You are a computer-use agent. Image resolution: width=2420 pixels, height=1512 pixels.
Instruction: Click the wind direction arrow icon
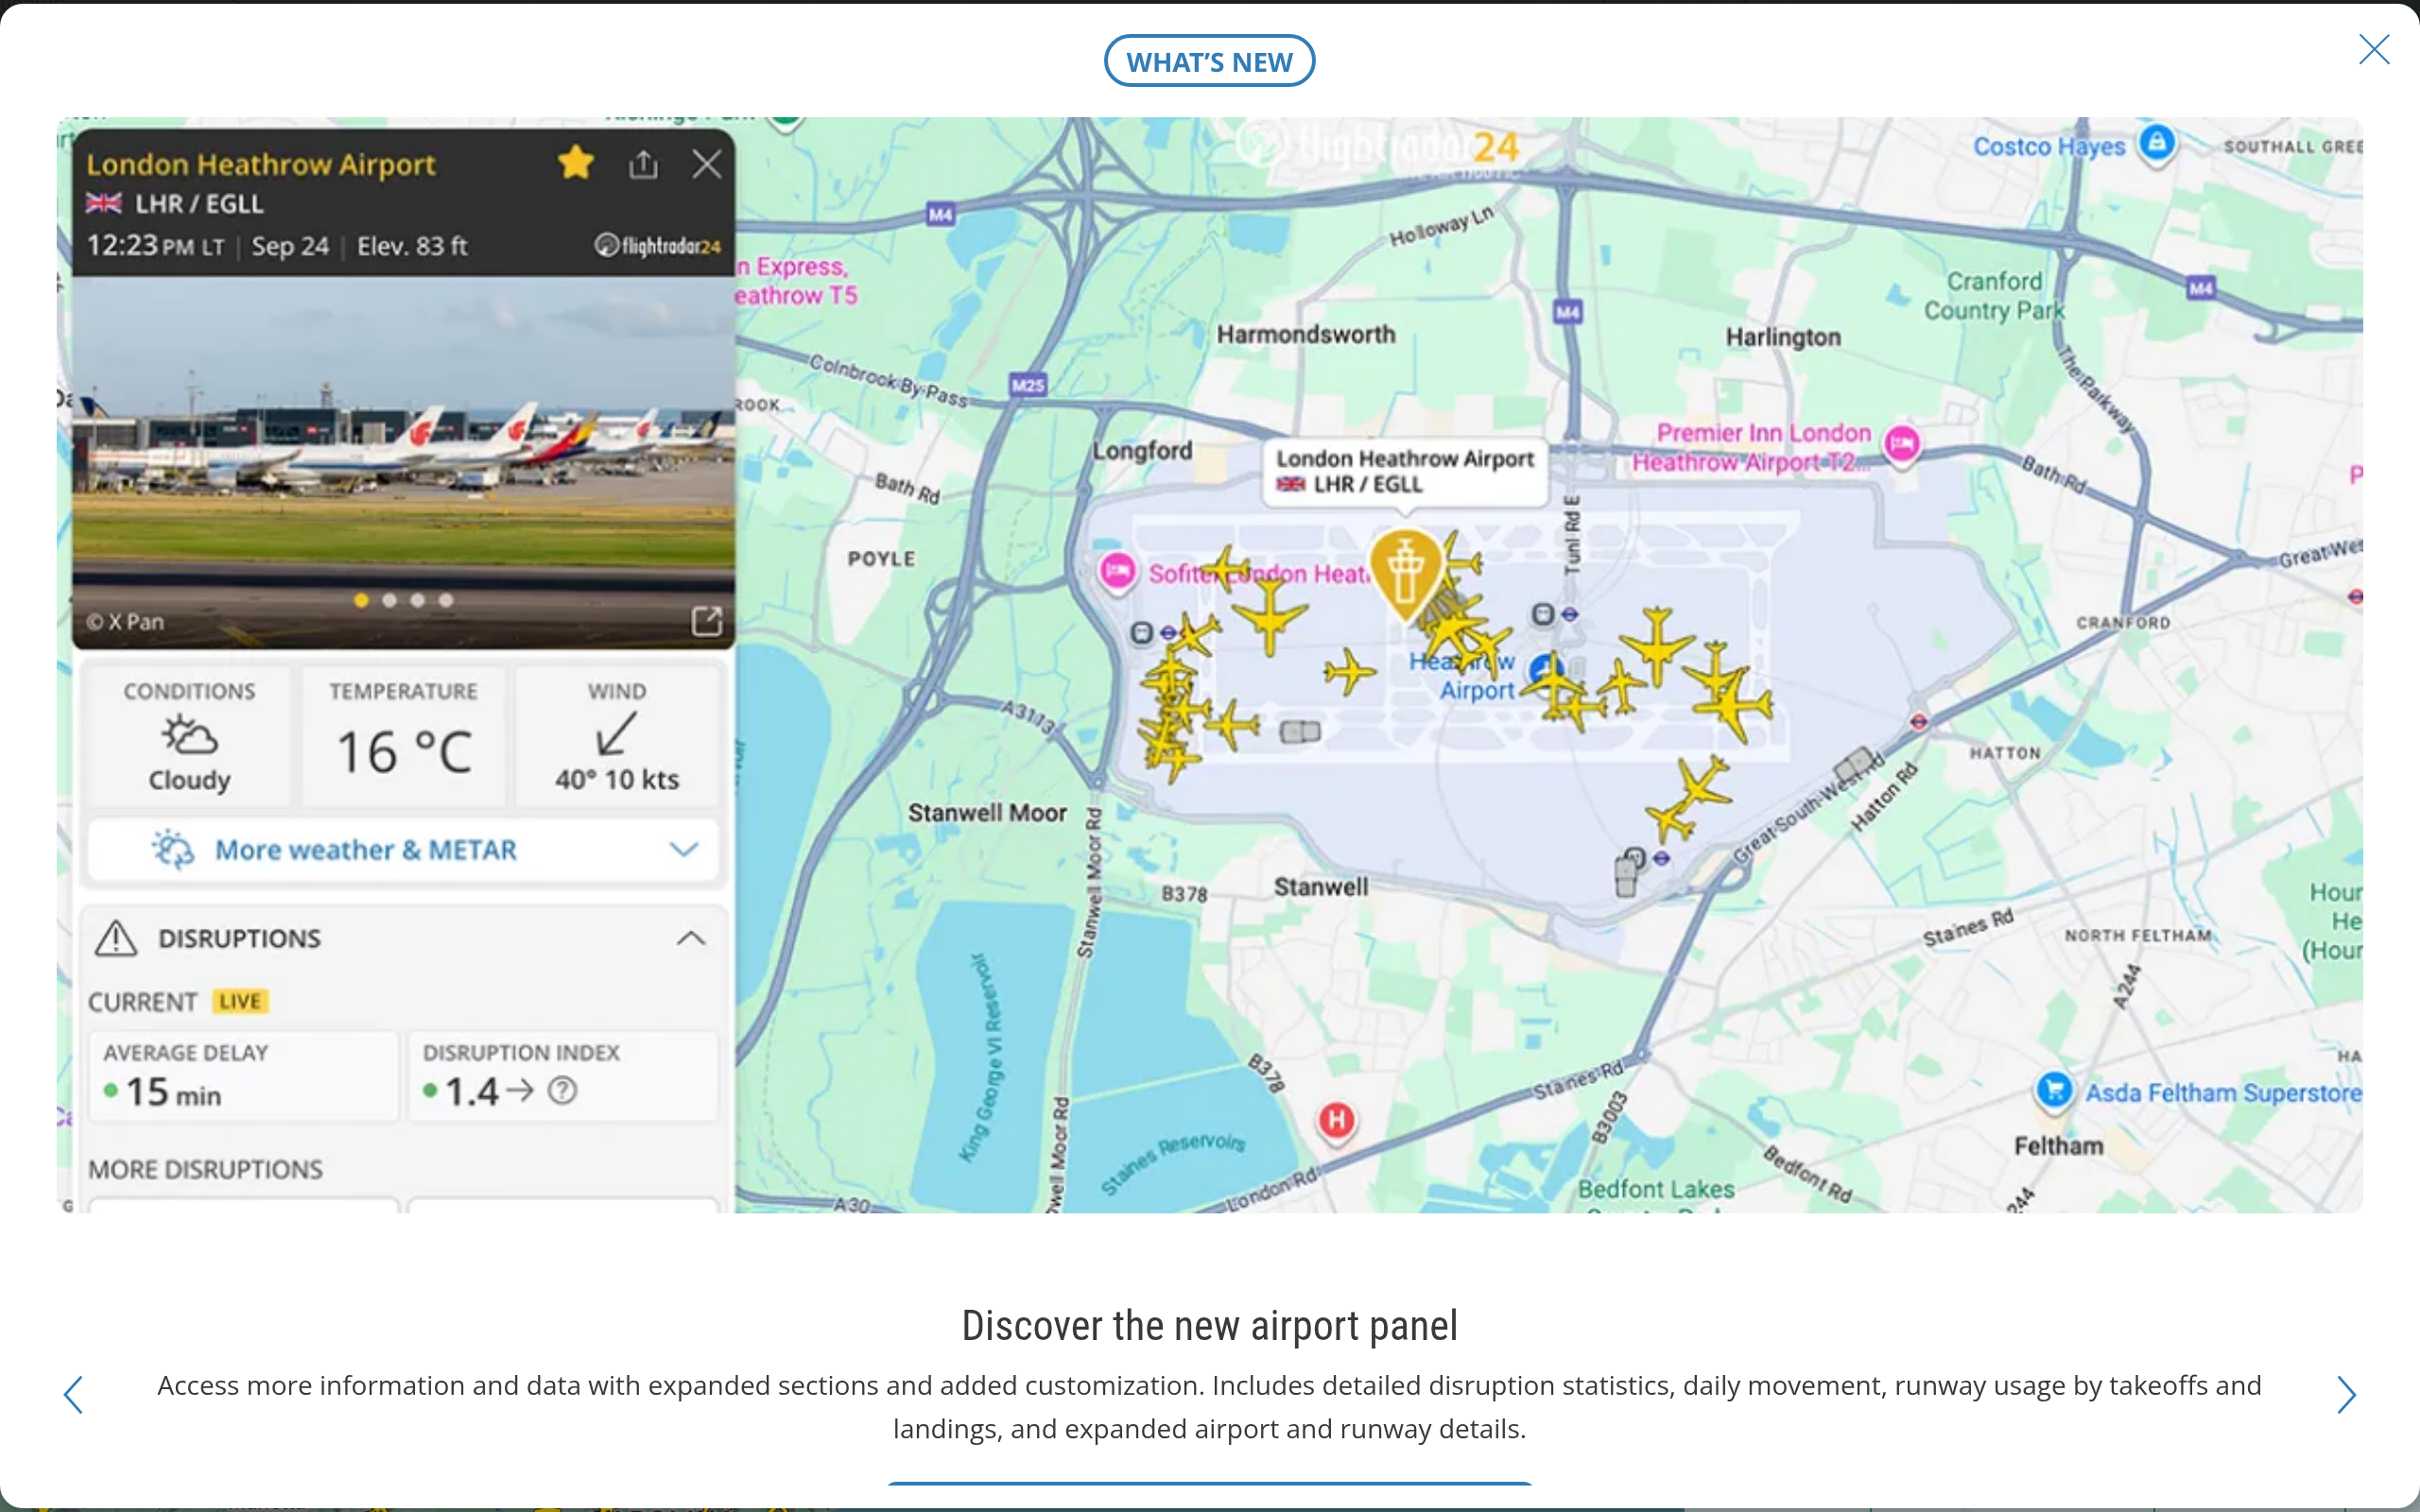click(616, 734)
